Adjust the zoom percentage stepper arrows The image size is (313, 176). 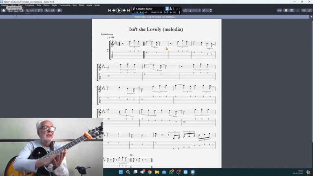coord(36,10)
